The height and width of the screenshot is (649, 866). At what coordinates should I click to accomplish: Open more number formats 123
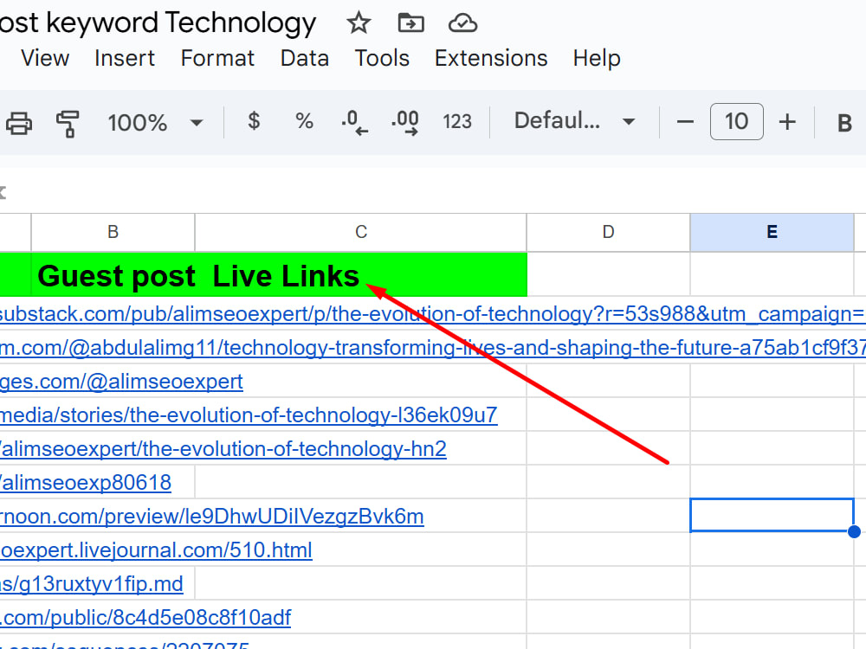tap(456, 121)
